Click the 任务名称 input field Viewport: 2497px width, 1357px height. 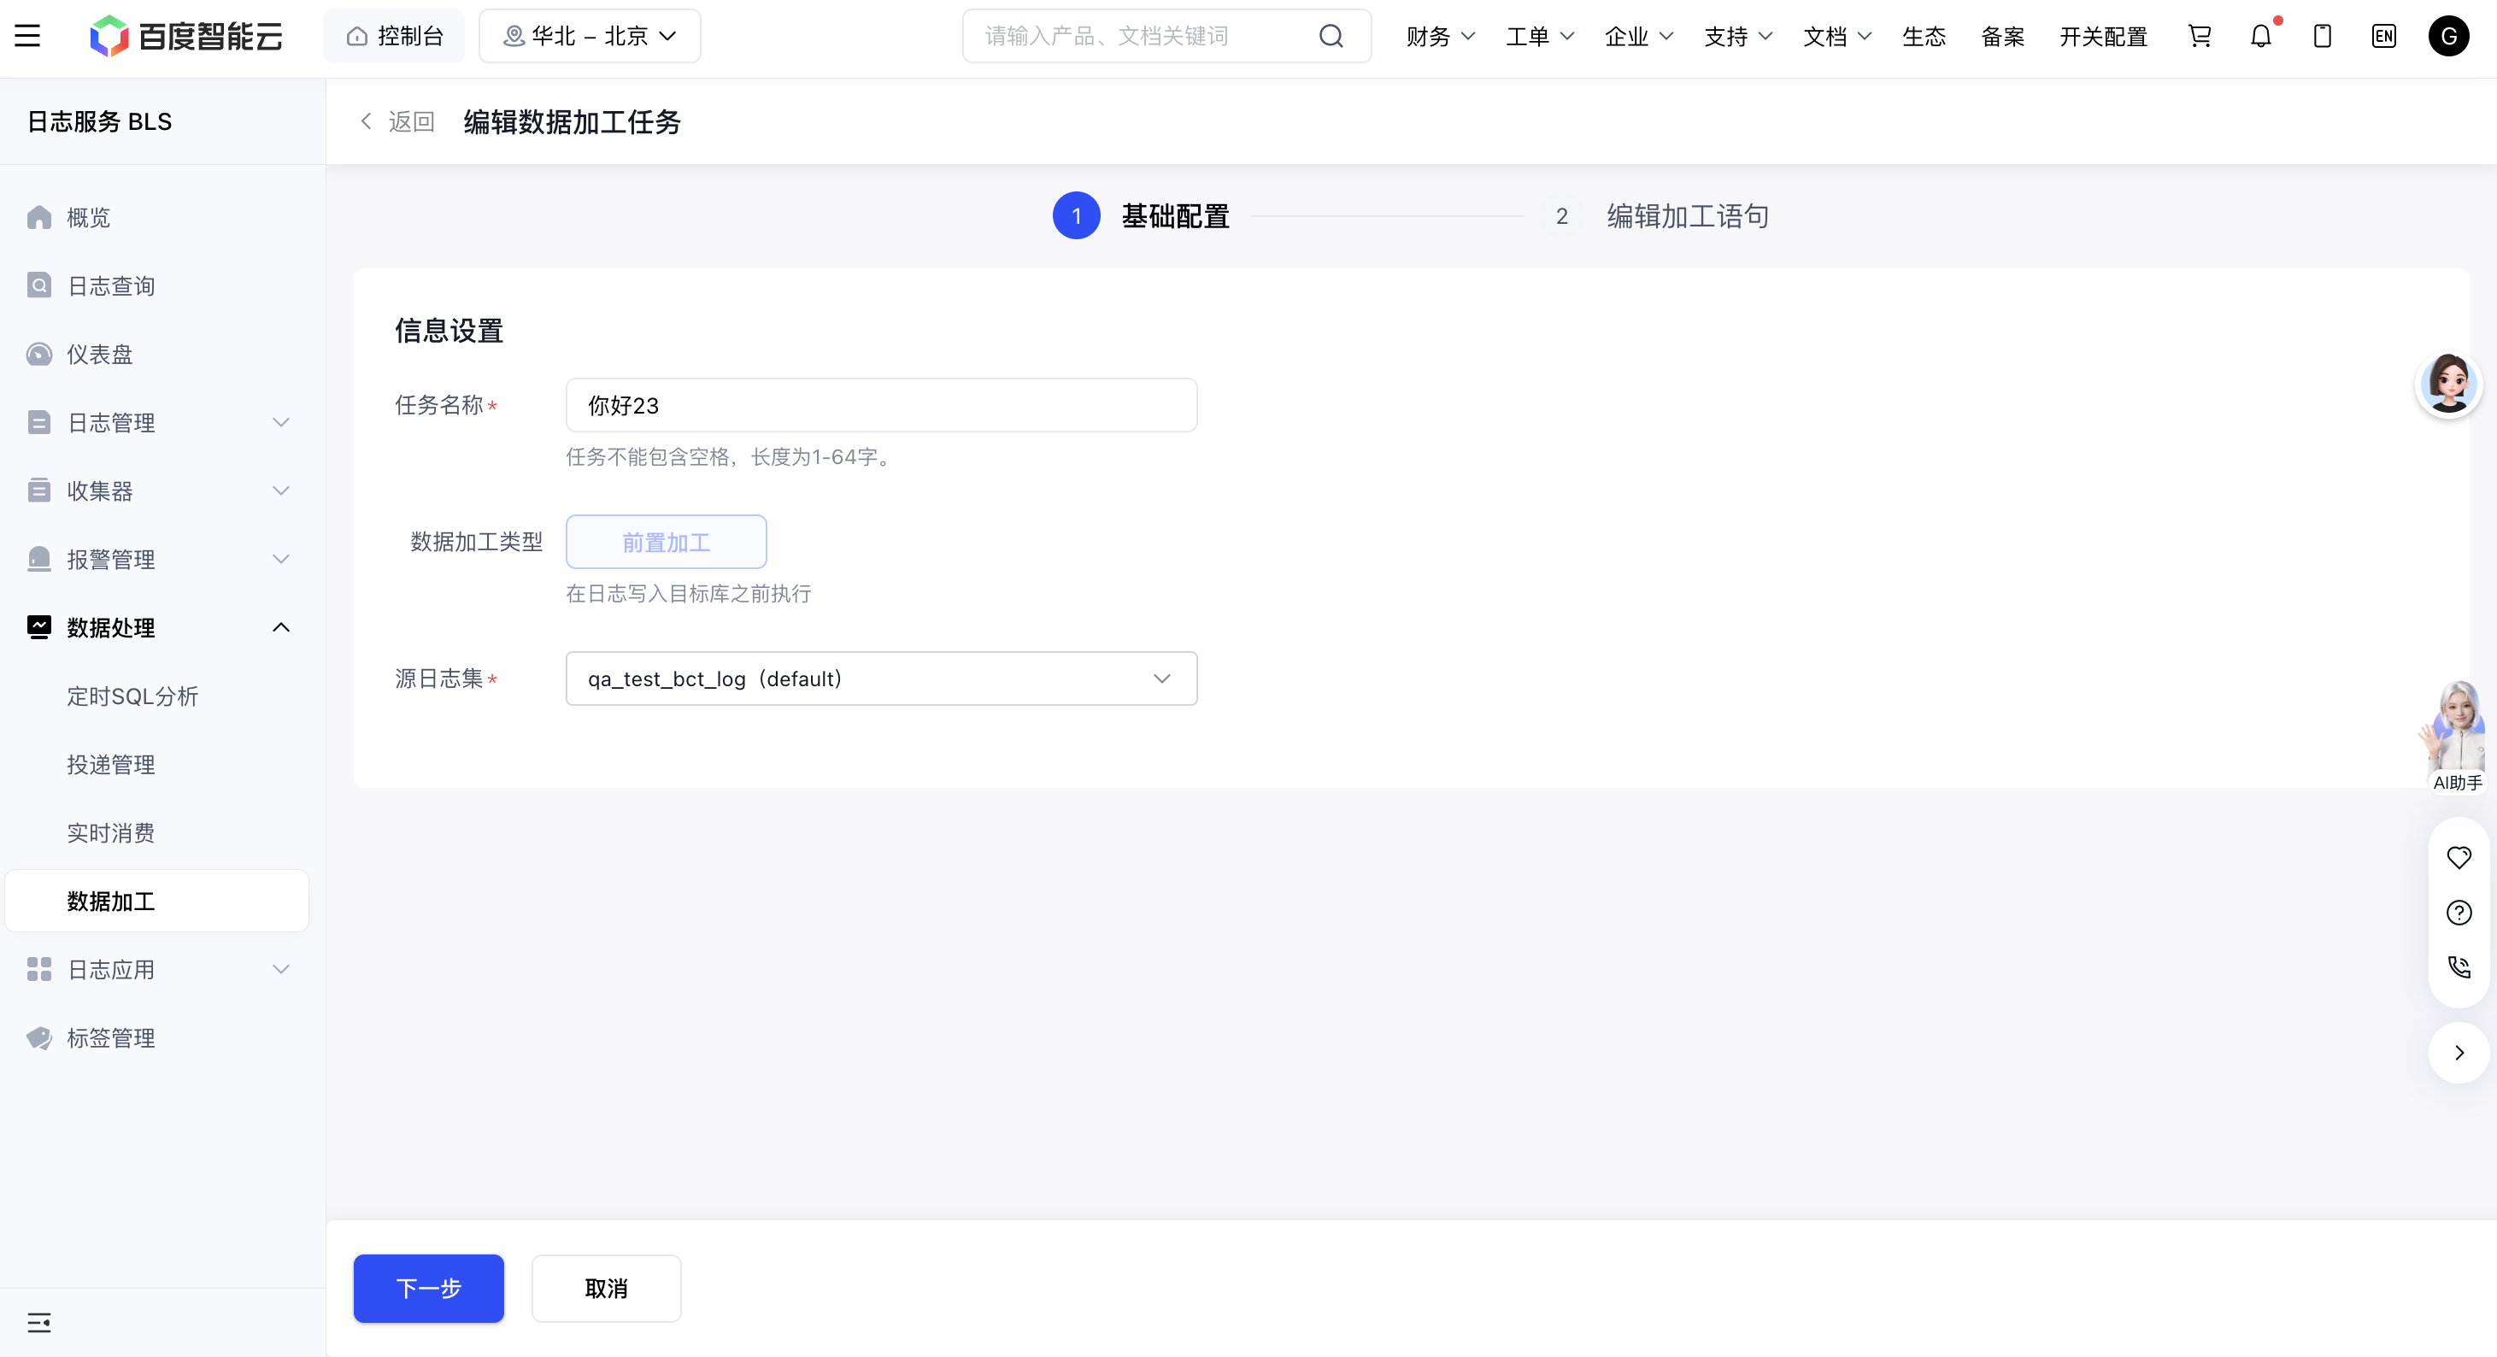pos(881,405)
